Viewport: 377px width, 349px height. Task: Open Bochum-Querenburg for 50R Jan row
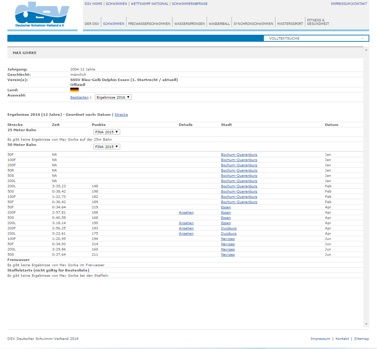pyautogui.click(x=239, y=170)
